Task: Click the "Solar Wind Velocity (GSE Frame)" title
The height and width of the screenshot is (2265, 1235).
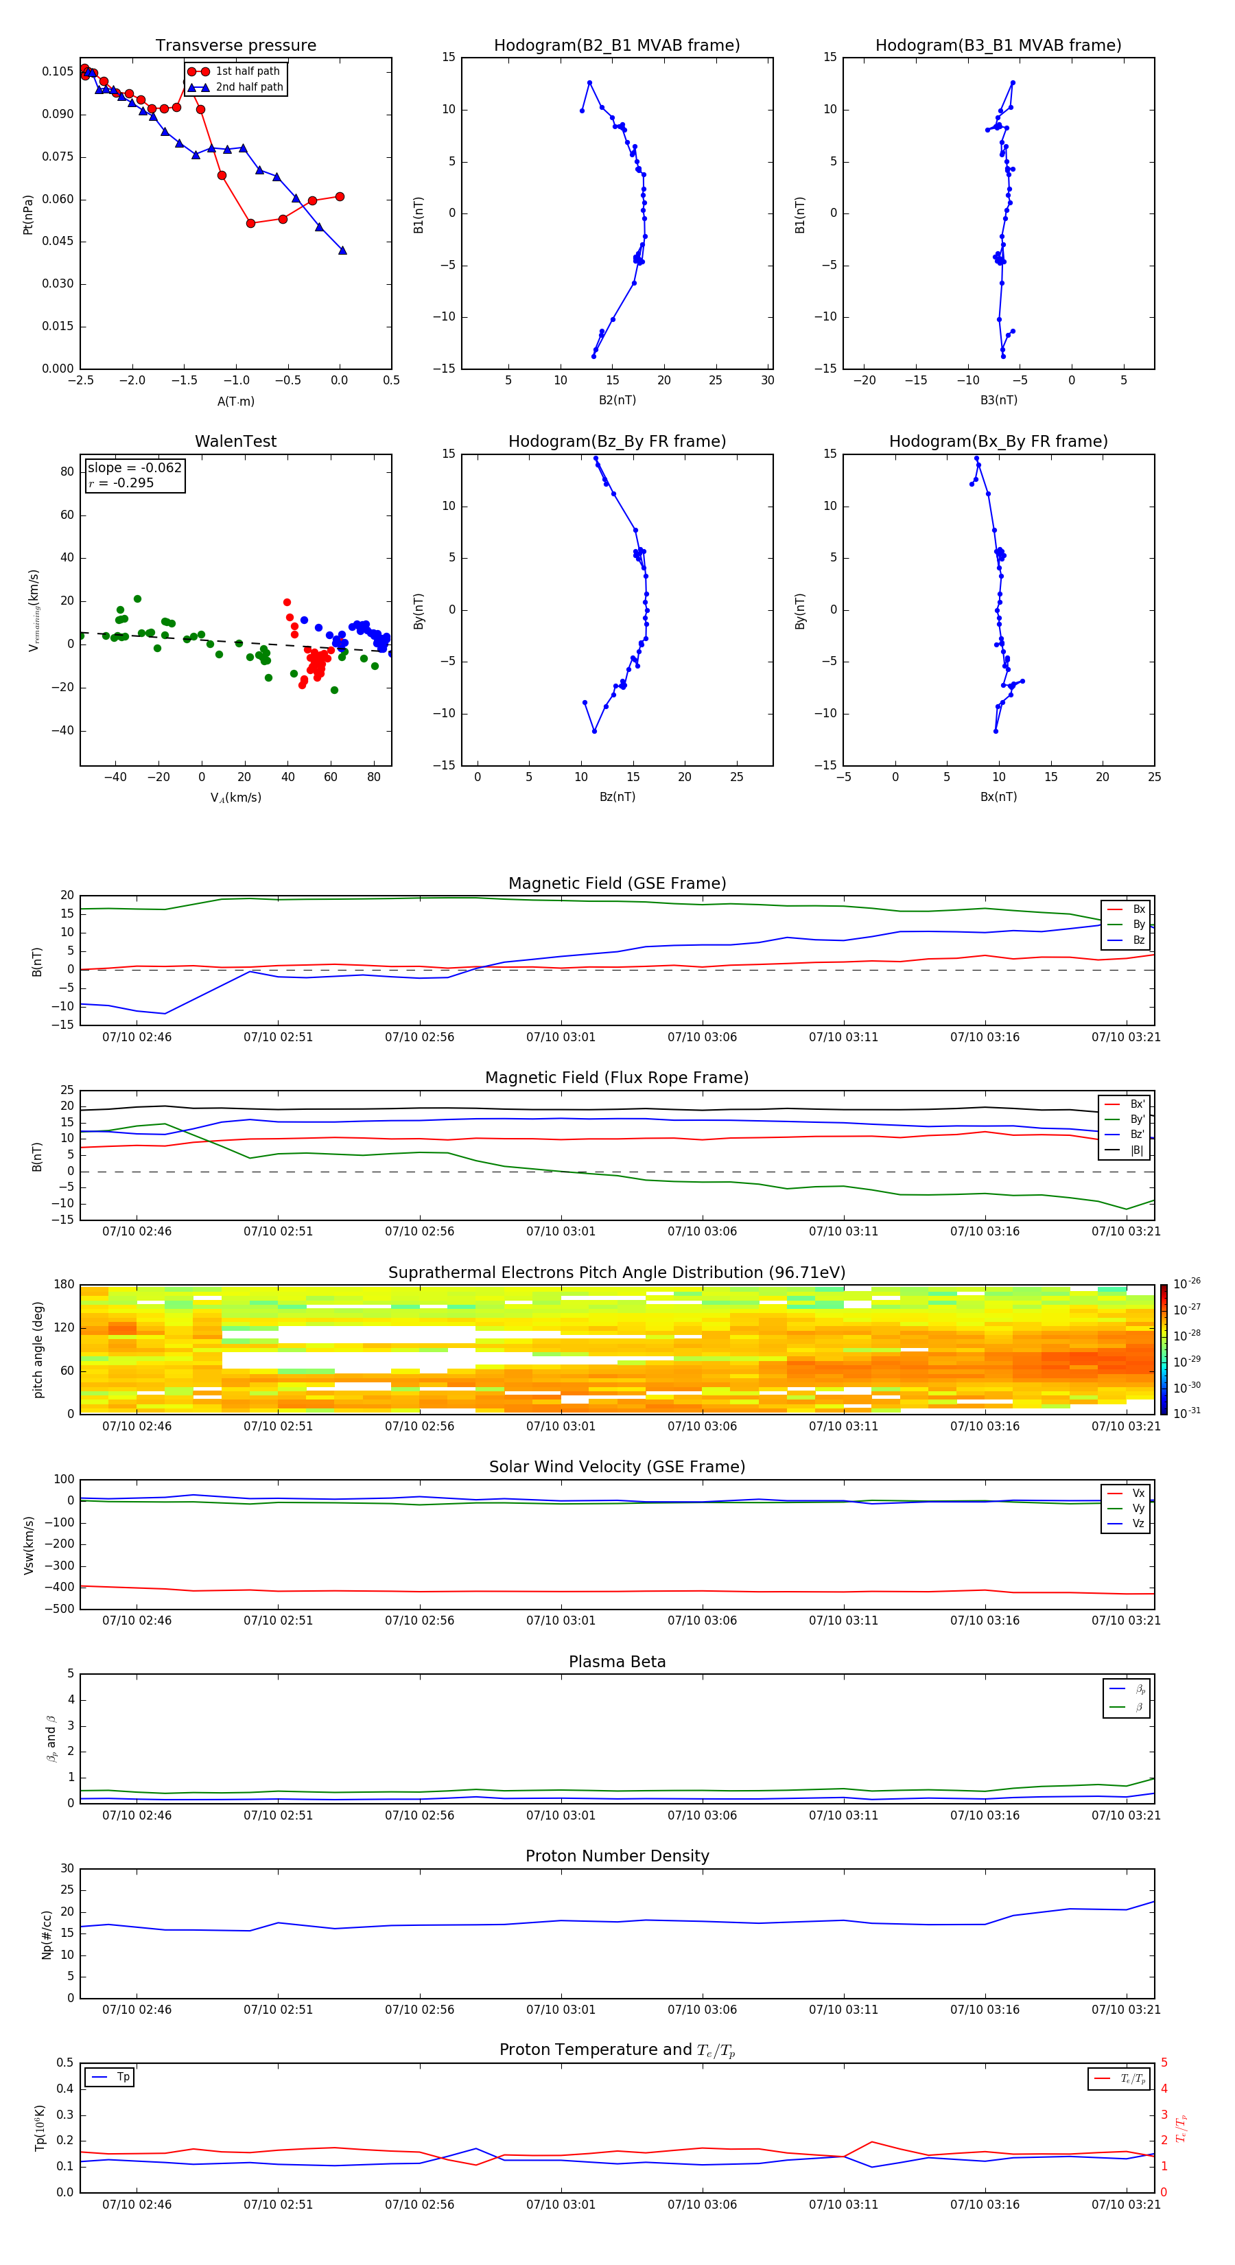Action: [617, 1467]
